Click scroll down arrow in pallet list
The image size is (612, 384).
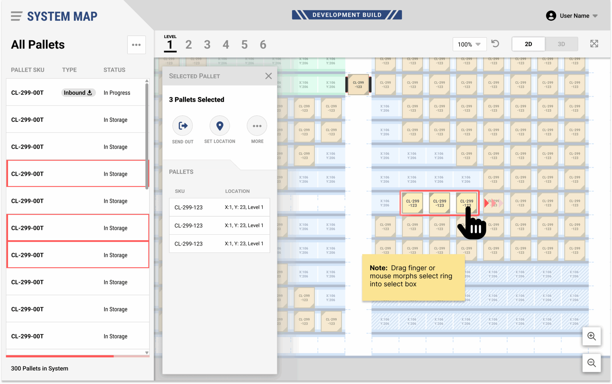tap(147, 352)
